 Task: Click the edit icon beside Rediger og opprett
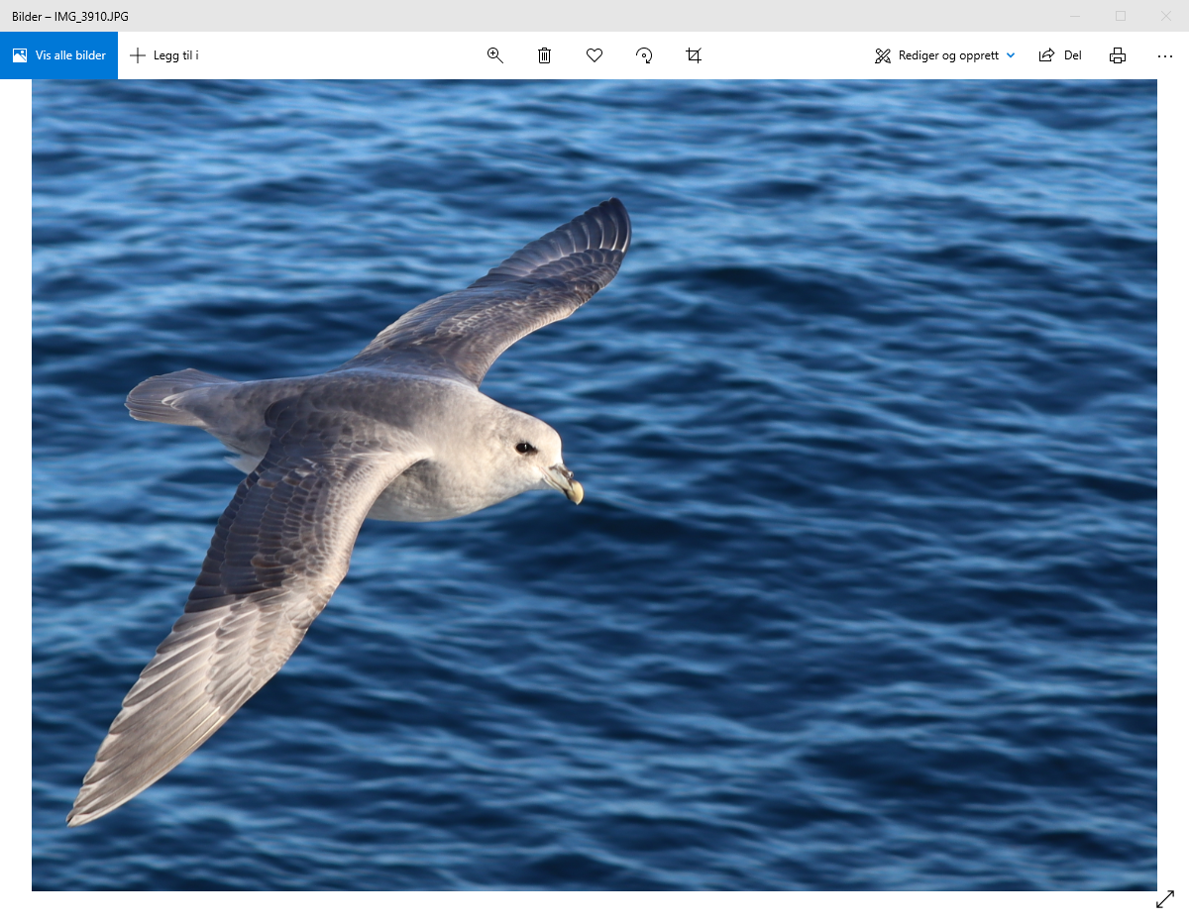(x=883, y=55)
